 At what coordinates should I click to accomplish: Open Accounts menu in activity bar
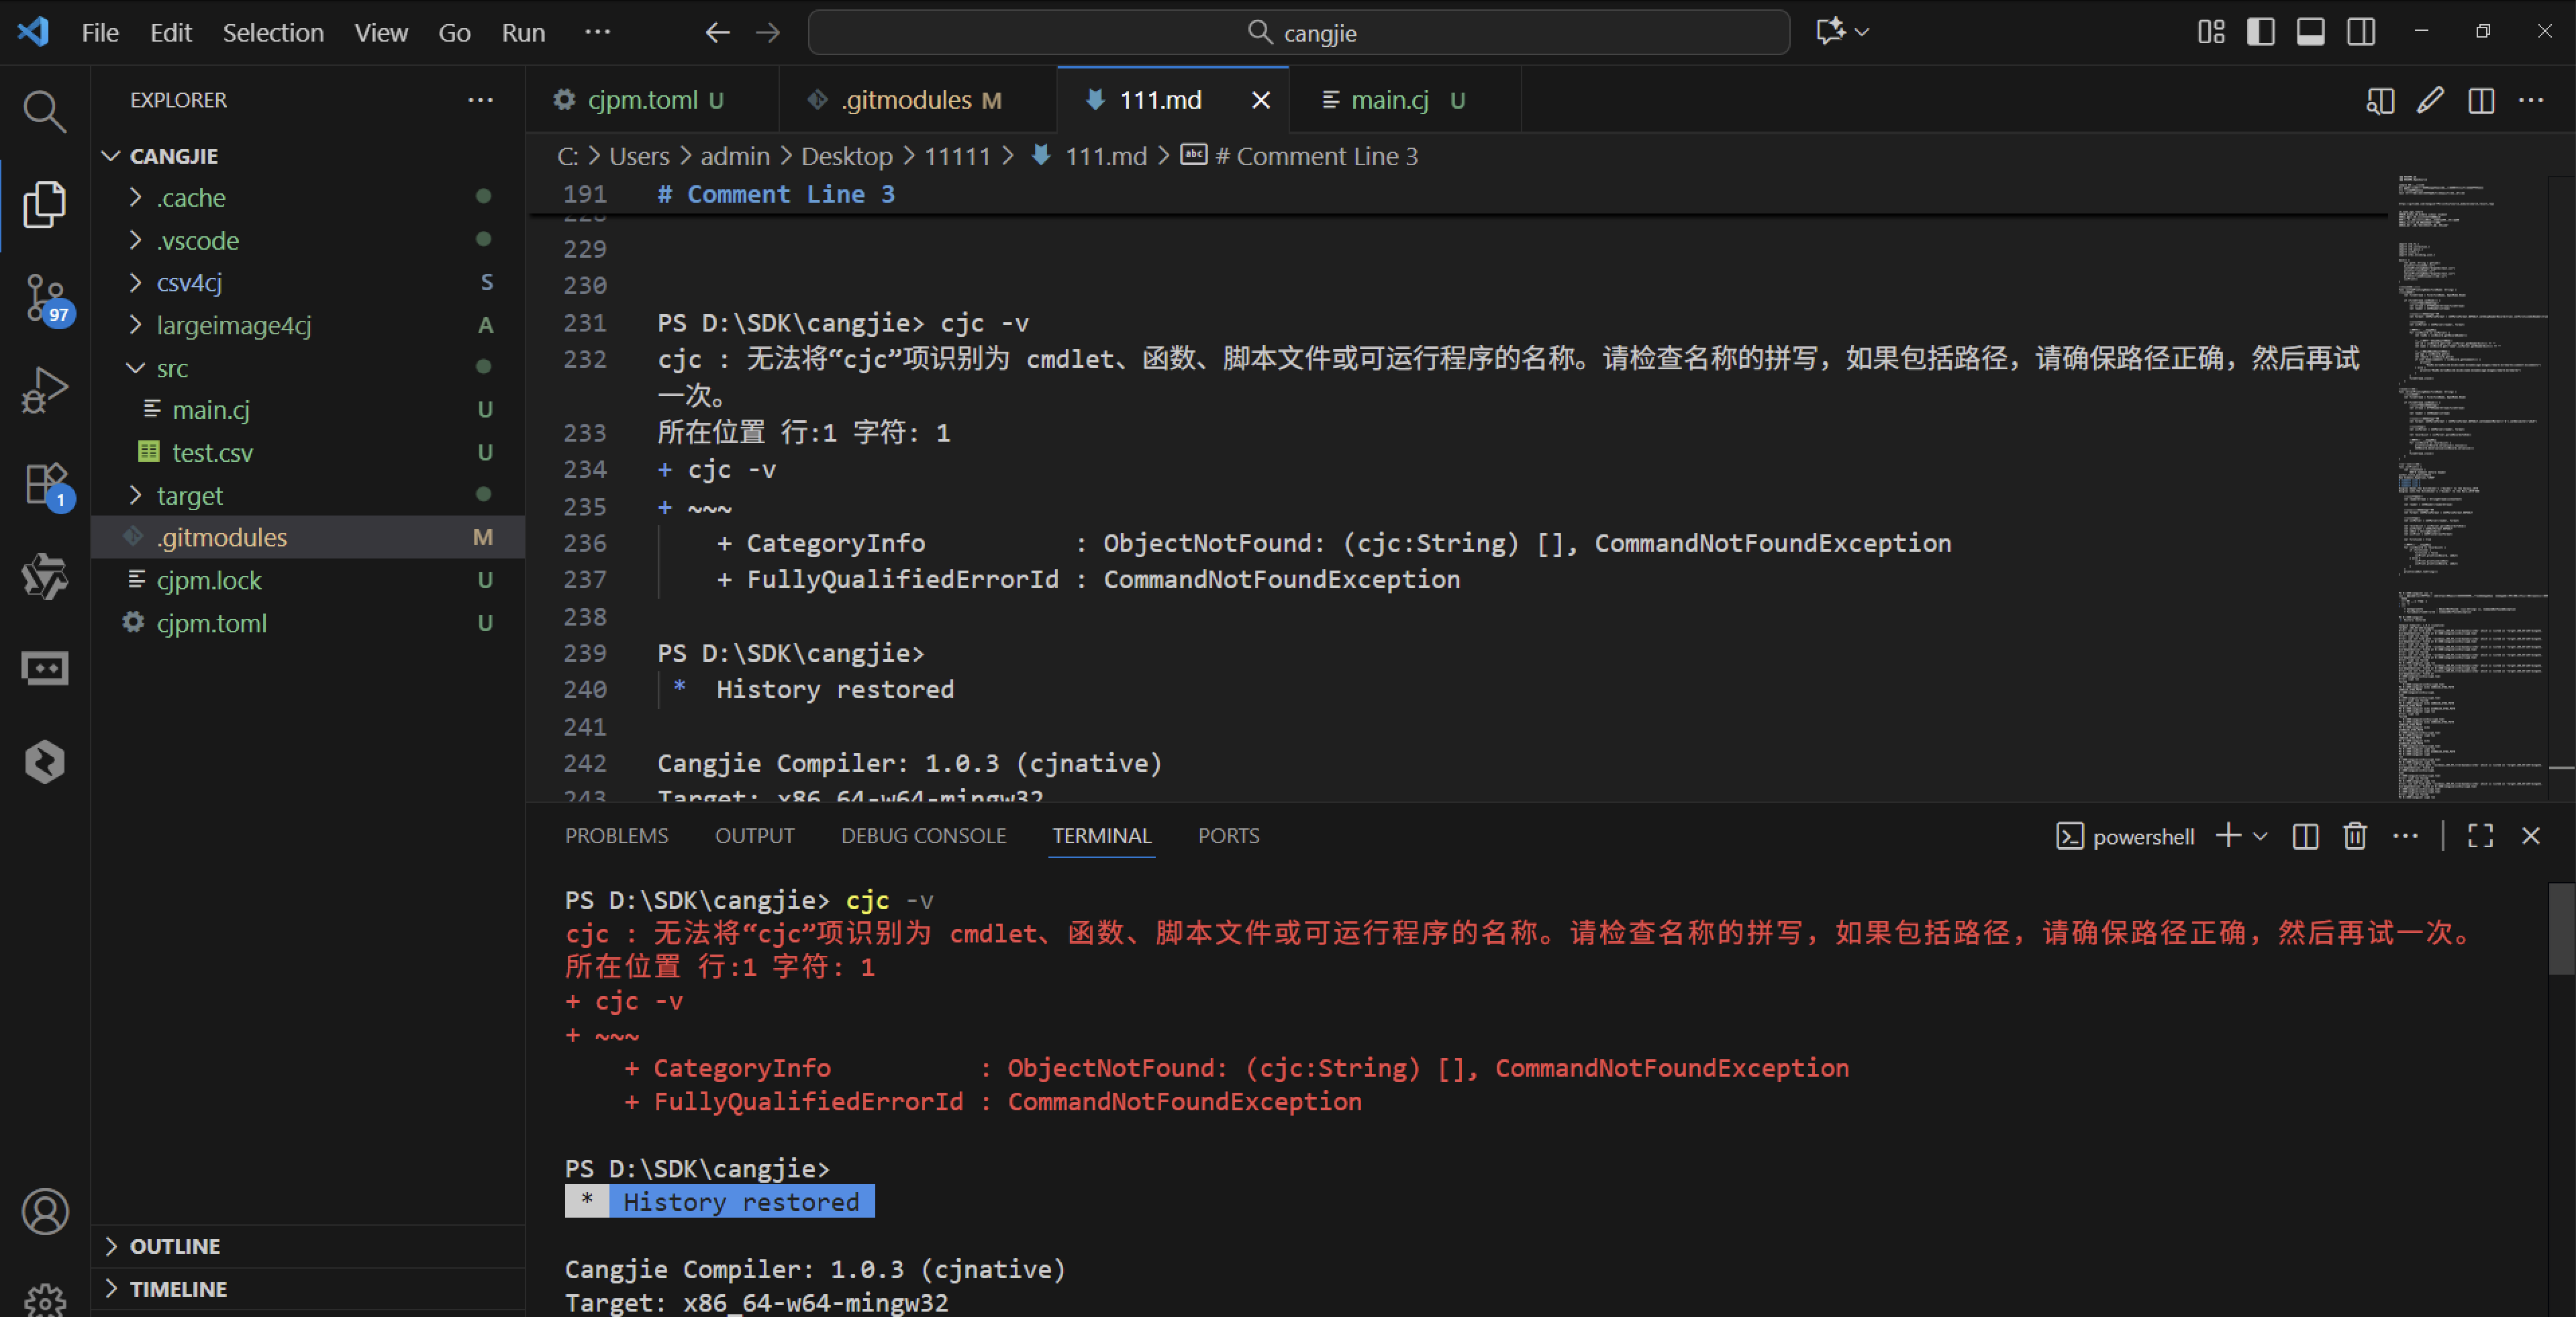[x=44, y=1212]
